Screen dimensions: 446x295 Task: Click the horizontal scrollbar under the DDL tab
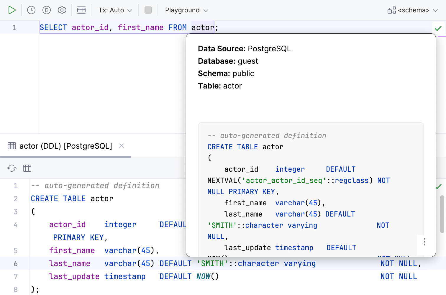(x=65, y=157)
